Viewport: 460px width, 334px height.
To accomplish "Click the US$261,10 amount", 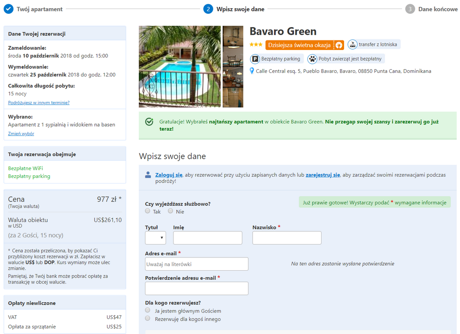I will coord(108,220).
